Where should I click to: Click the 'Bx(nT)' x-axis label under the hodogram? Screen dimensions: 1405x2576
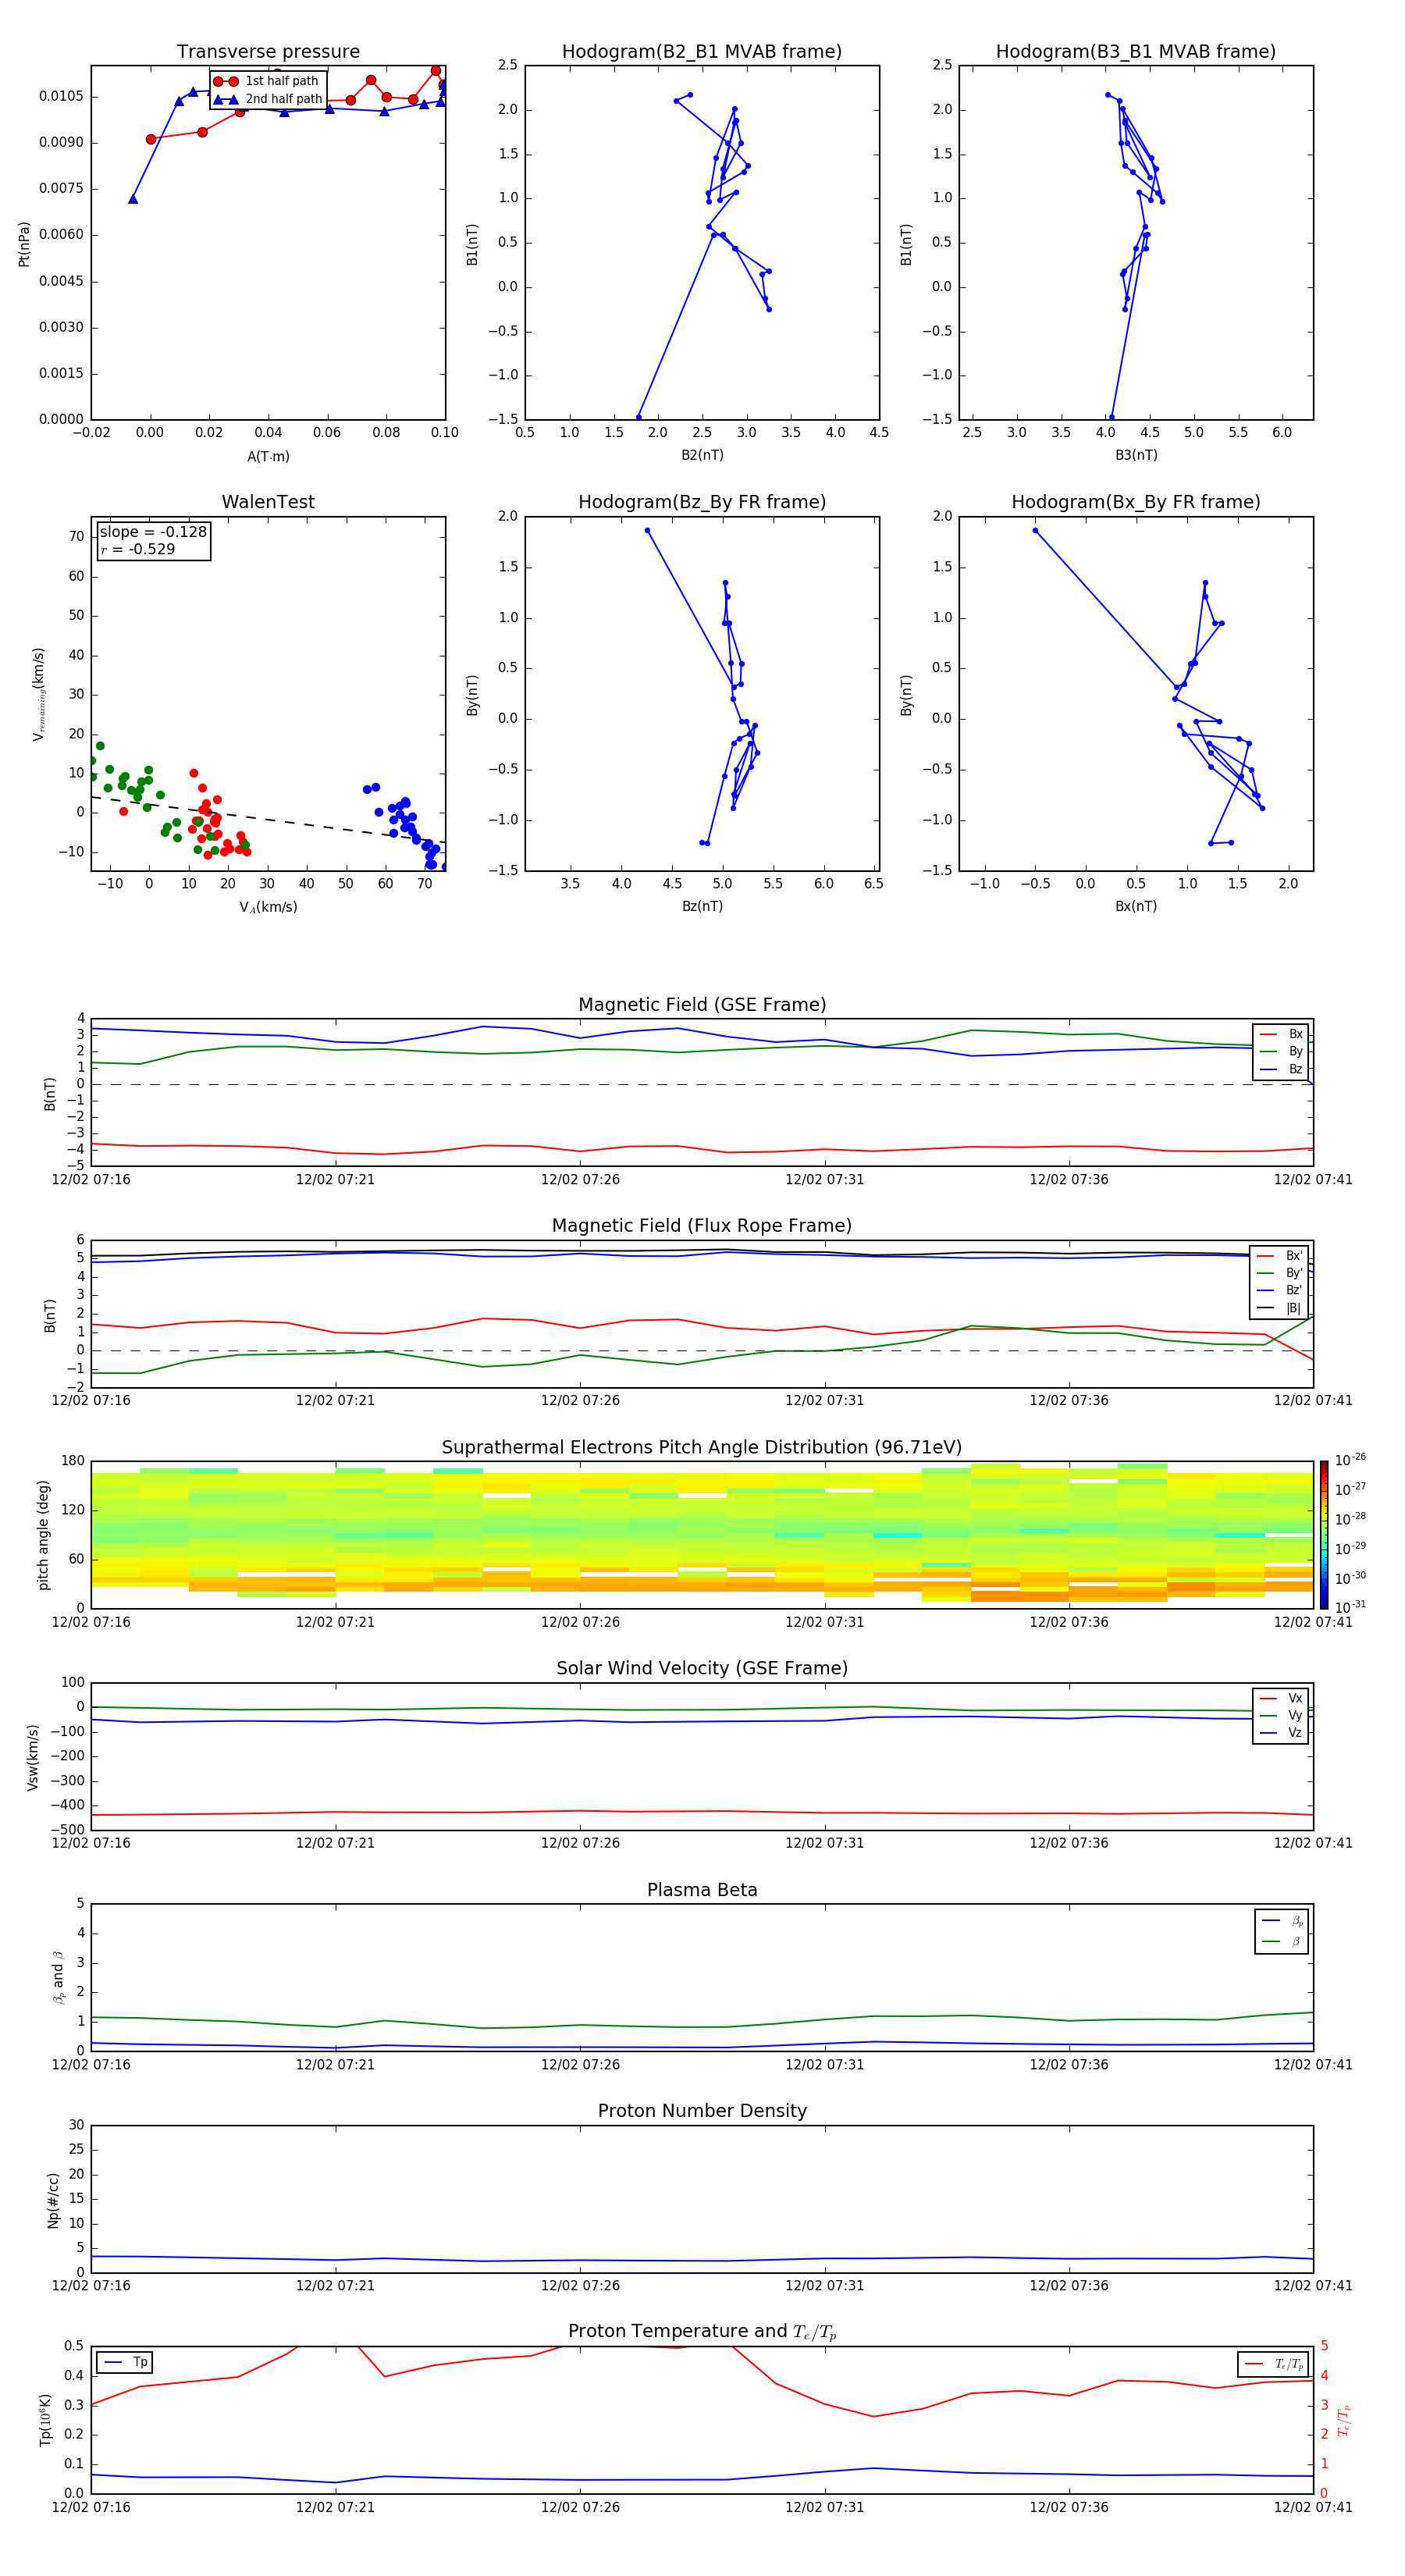(x=1136, y=906)
